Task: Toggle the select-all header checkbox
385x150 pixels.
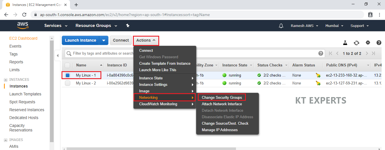Action: point(67,65)
